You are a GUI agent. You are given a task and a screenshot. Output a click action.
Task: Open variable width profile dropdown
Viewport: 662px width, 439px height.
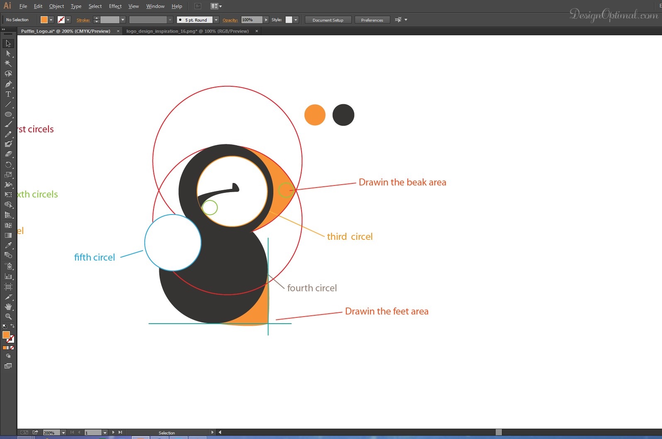(x=170, y=20)
